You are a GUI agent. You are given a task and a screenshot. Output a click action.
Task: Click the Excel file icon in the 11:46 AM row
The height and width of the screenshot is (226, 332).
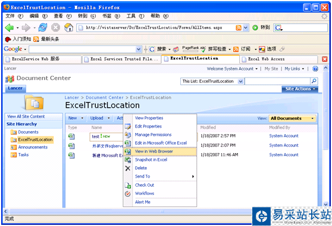coord(71,155)
